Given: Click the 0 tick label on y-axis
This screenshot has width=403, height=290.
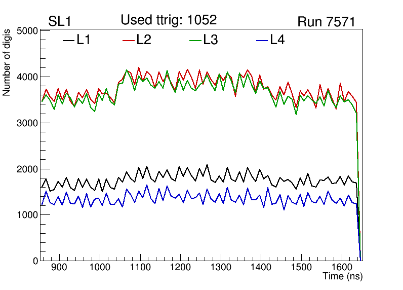Looking at the screenshot, I should tap(35, 261).
